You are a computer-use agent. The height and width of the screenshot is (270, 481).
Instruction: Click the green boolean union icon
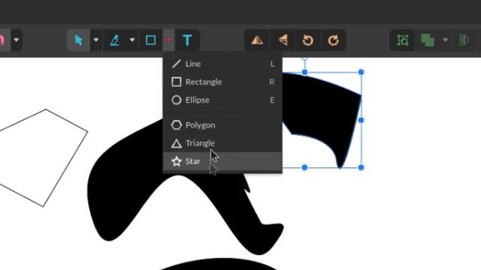pos(428,40)
